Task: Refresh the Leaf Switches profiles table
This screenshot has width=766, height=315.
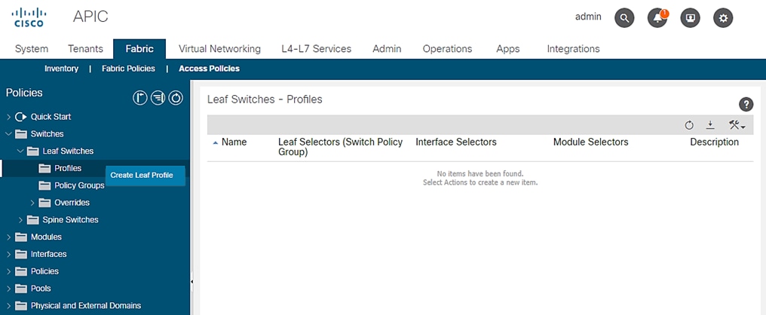Action: pyautogui.click(x=689, y=125)
